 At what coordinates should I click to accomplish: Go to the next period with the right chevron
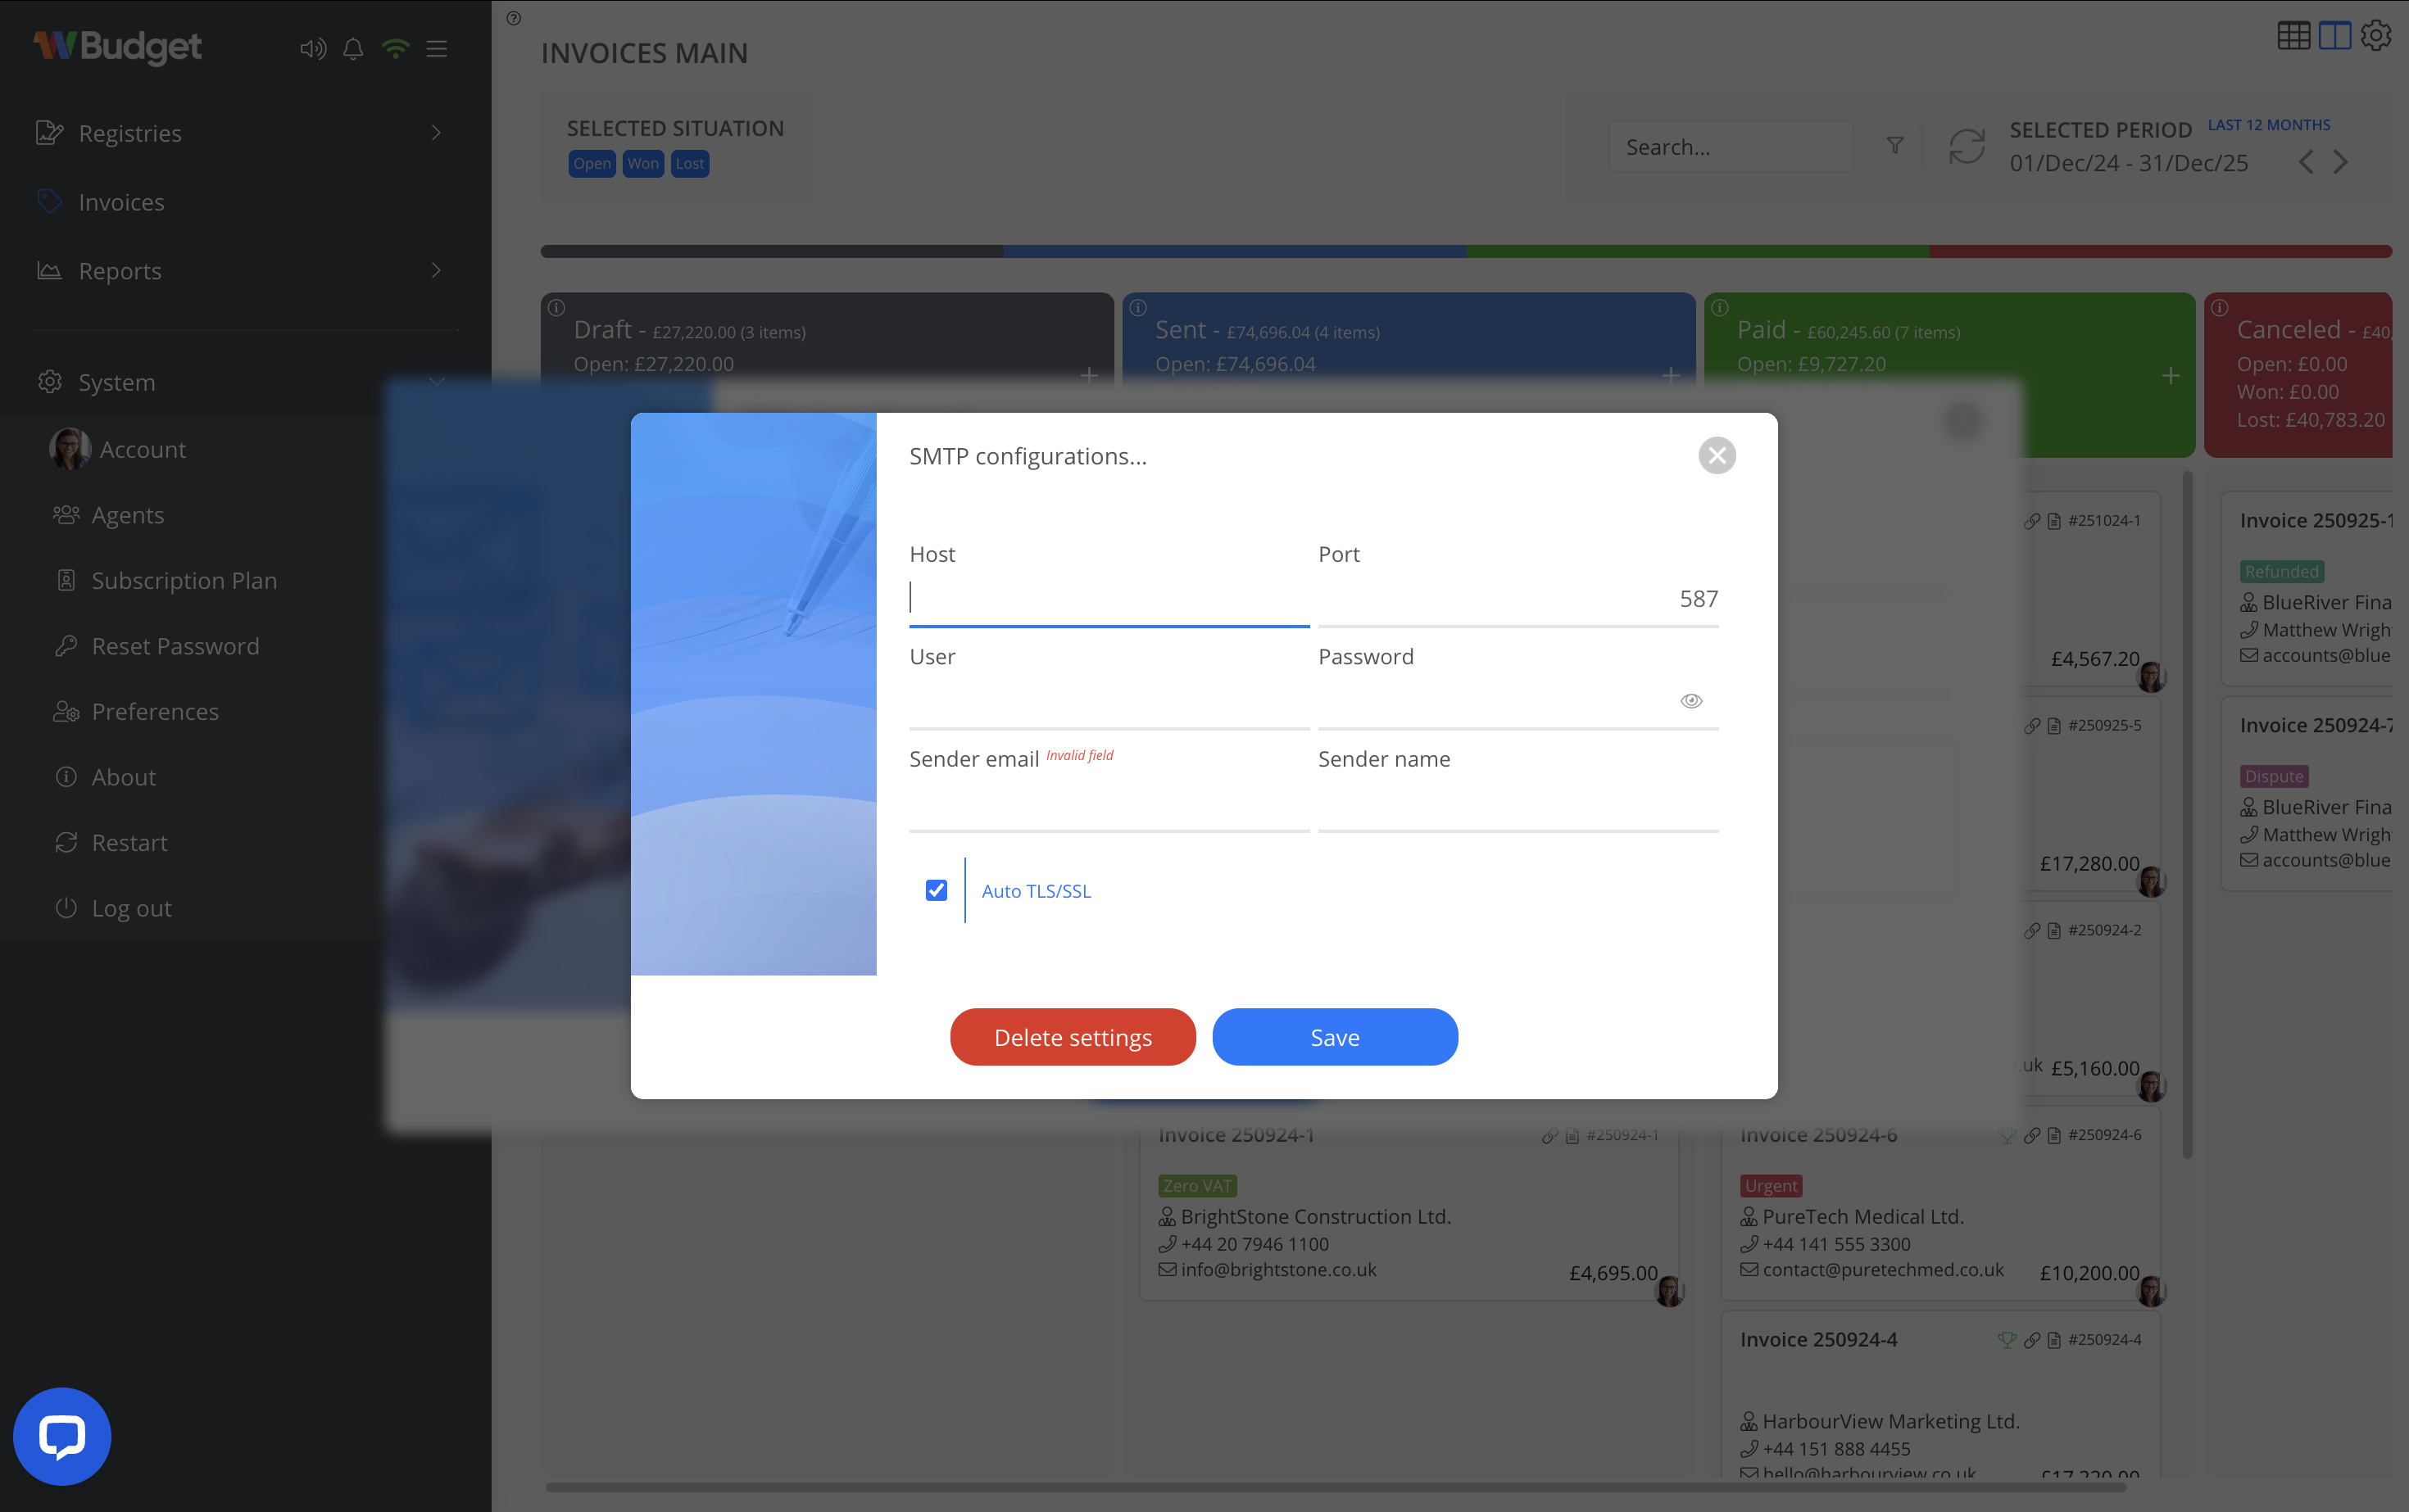coord(2341,161)
